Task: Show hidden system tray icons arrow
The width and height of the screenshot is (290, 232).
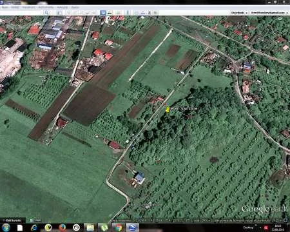Action: pyautogui.click(x=260, y=227)
